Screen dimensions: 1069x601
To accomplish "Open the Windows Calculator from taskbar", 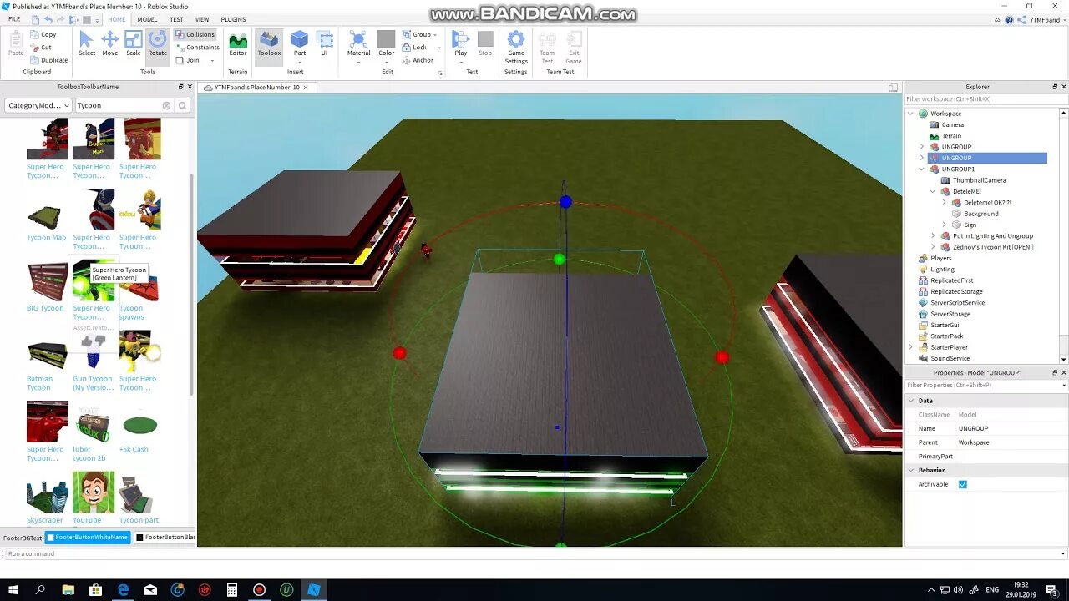I will pos(232,590).
